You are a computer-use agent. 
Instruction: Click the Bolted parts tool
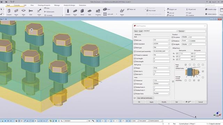point(49,12)
